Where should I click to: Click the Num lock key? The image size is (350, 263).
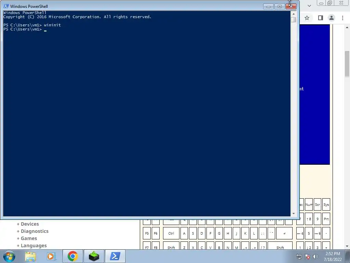point(309,204)
